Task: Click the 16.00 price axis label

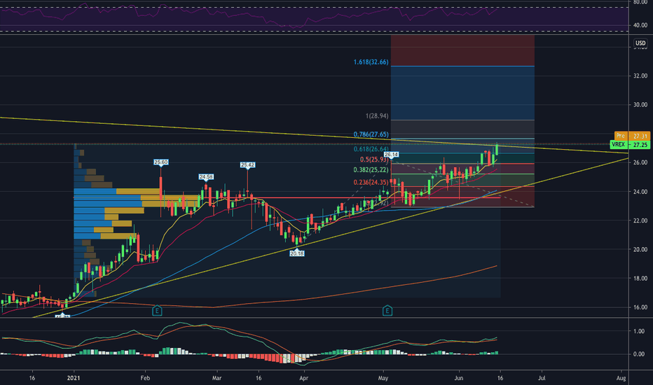Action: tap(640, 307)
